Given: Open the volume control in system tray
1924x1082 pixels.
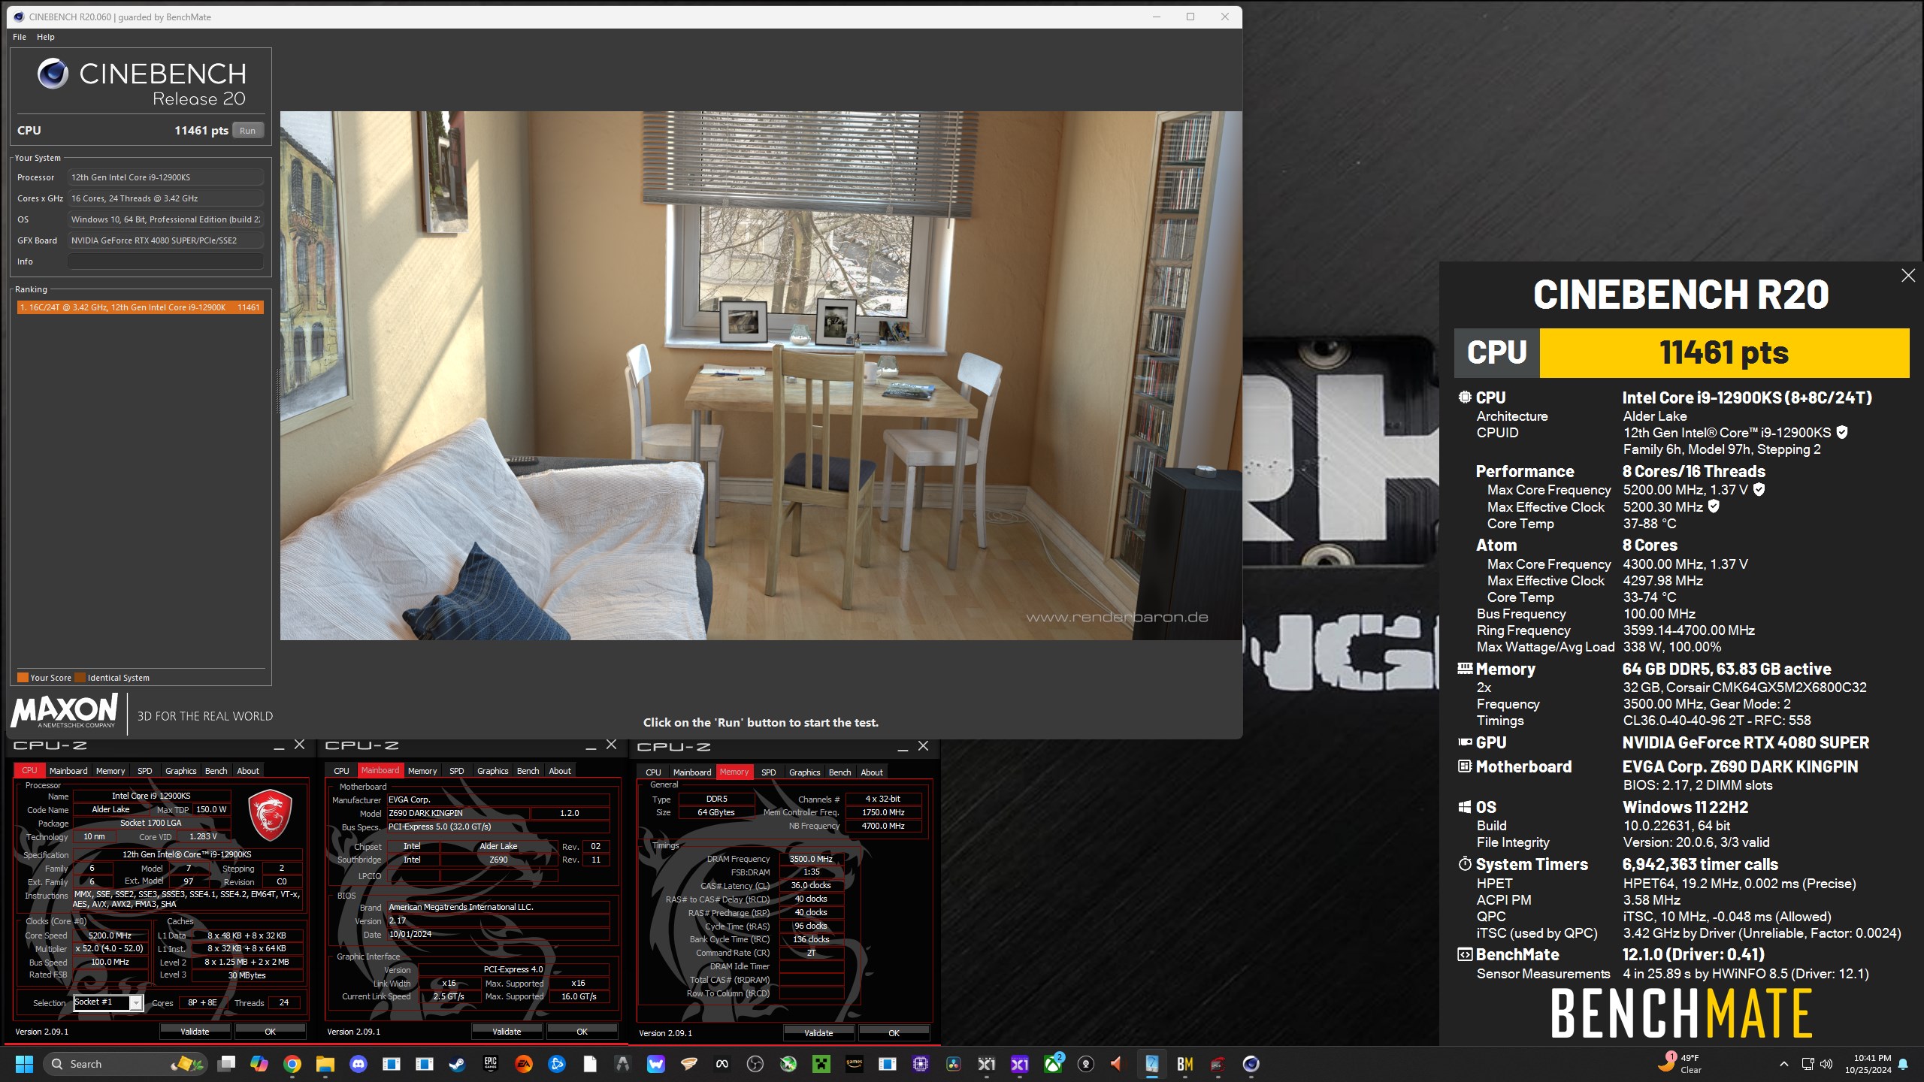Looking at the screenshot, I should point(1826,1064).
